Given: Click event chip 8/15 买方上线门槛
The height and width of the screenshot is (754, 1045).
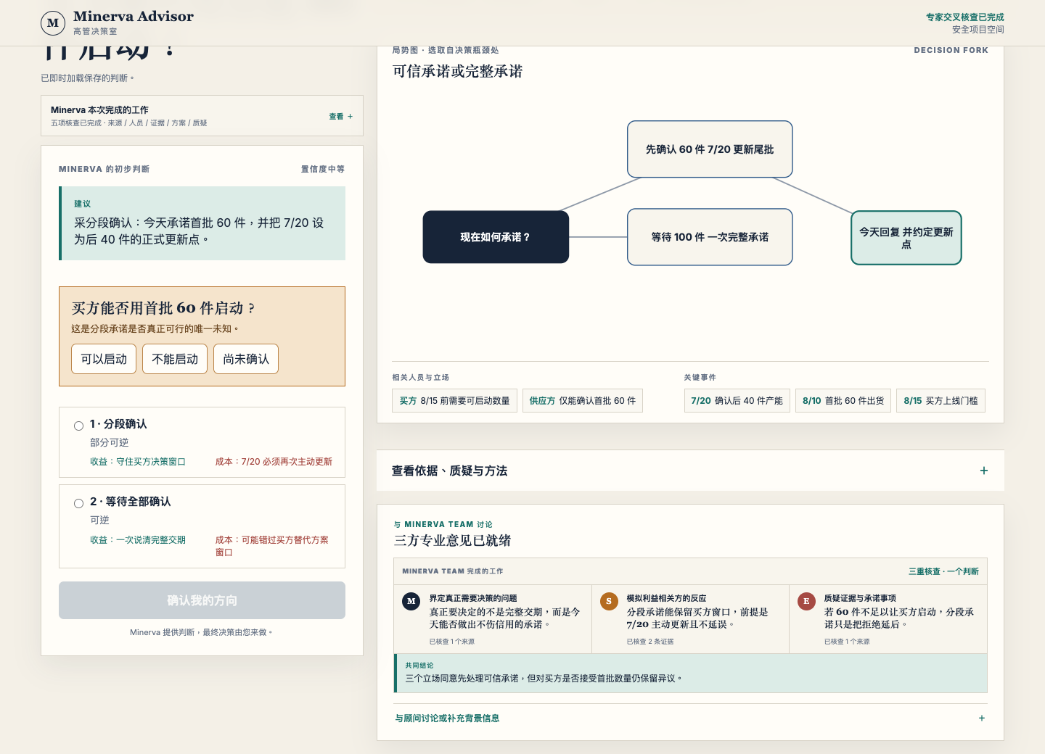Looking at the screenshot, I should (x=940, y=401).
